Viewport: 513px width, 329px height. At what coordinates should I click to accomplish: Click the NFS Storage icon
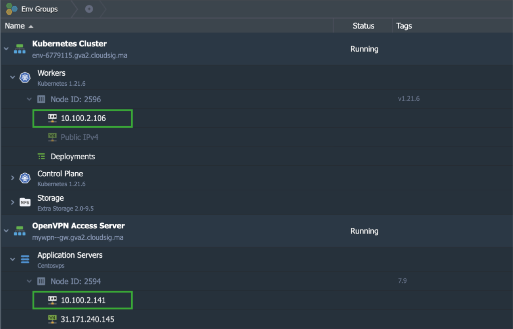point(25,202)
